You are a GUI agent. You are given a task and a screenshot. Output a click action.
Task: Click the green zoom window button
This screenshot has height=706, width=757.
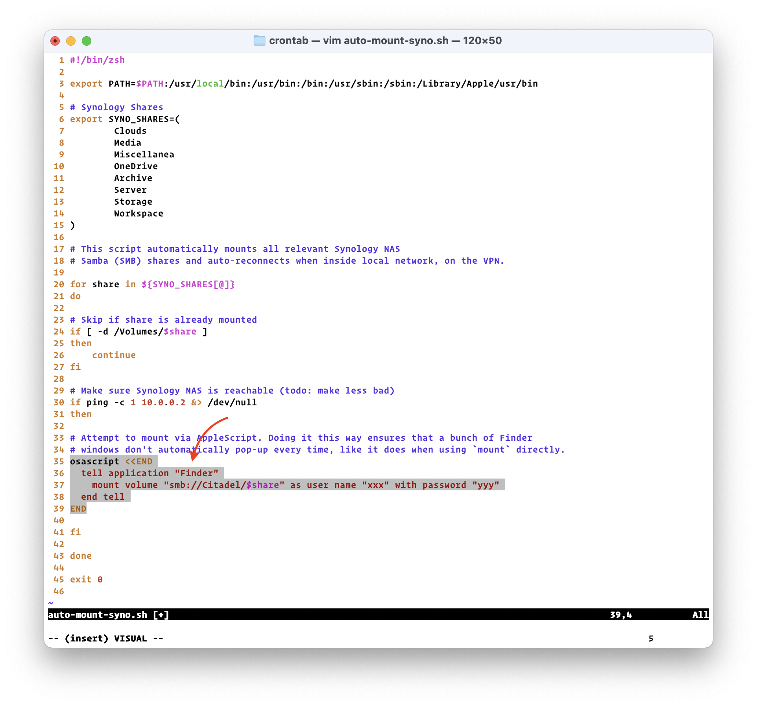(x=87, y=41)
